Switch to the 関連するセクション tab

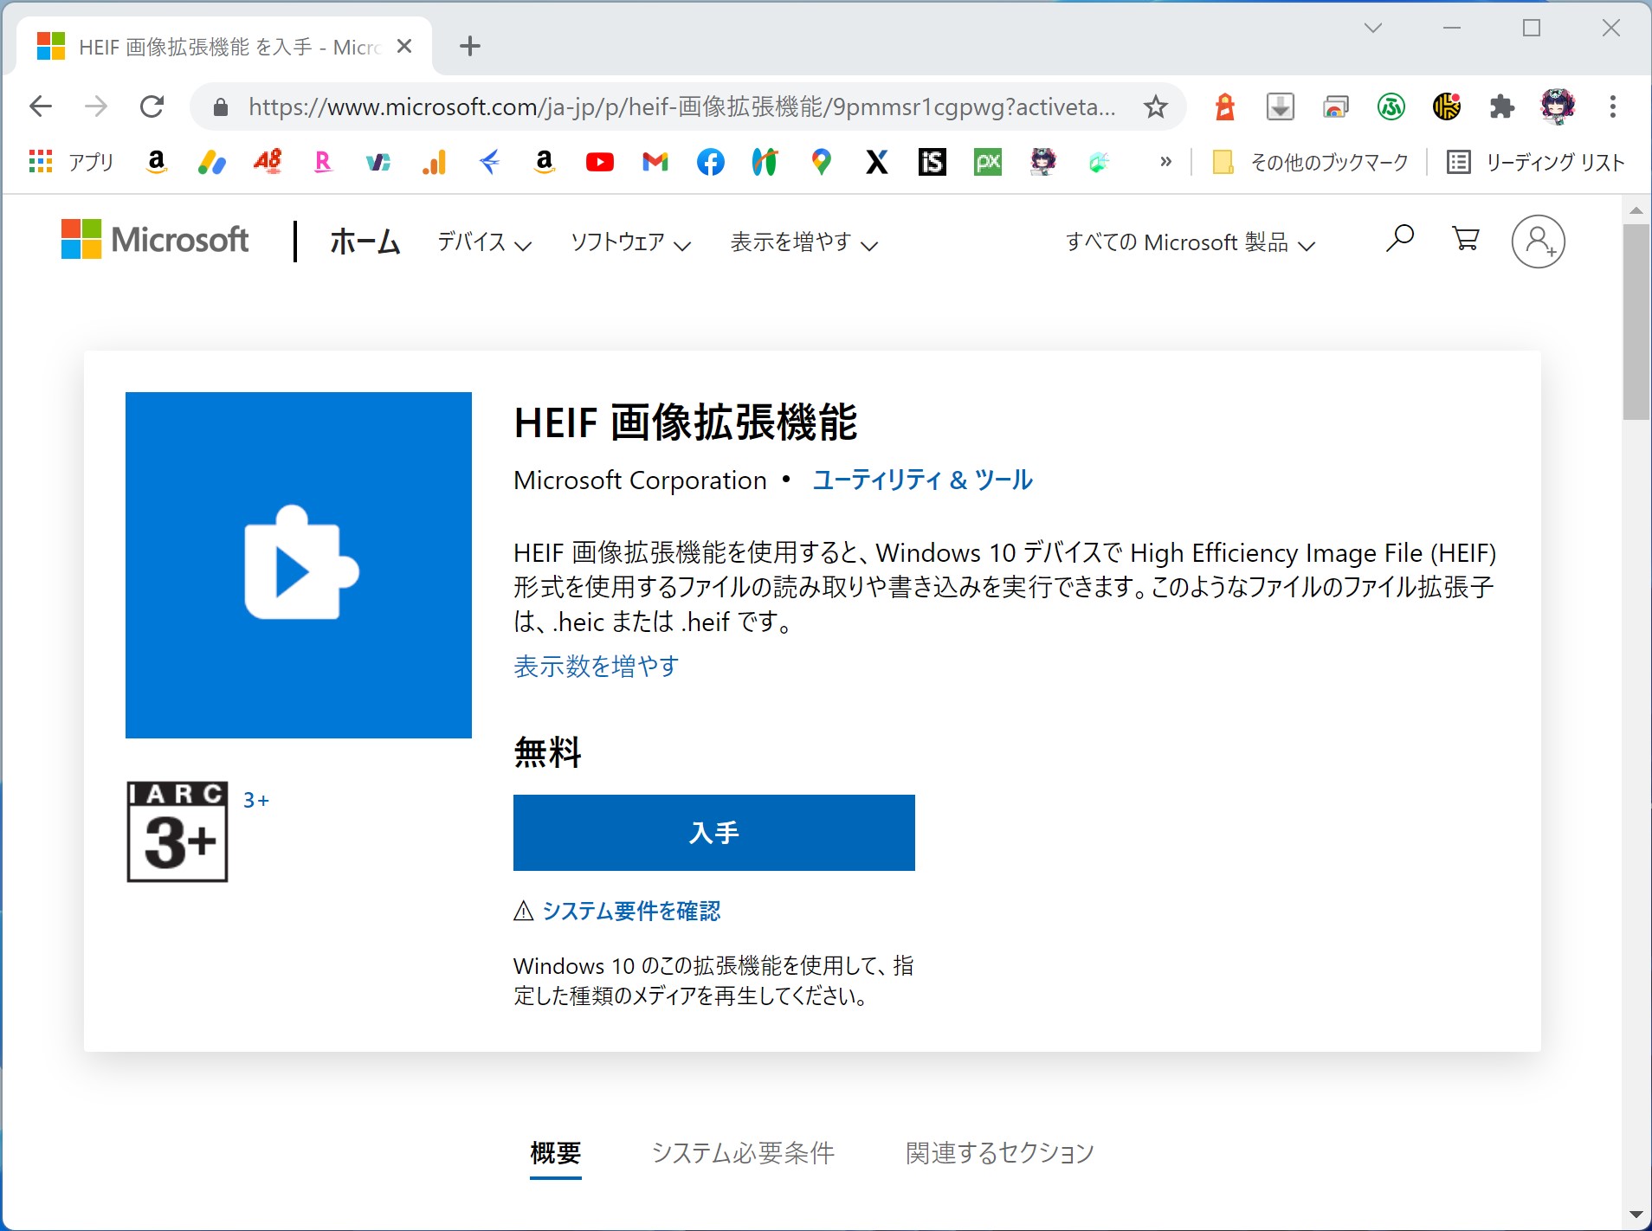coord(1000,1153)
